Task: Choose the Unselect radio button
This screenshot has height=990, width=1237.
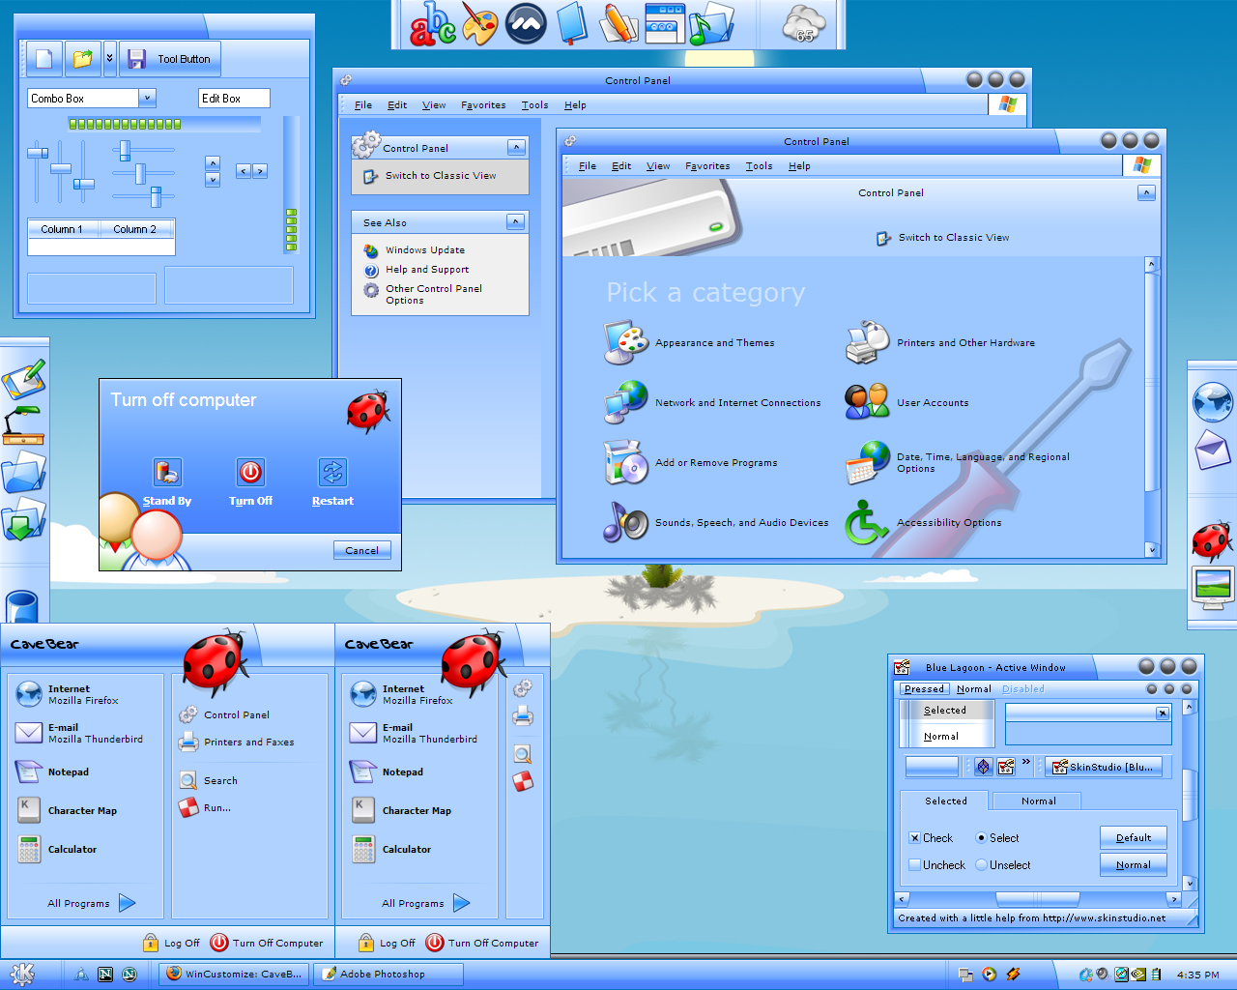Action: coord(981,865)
